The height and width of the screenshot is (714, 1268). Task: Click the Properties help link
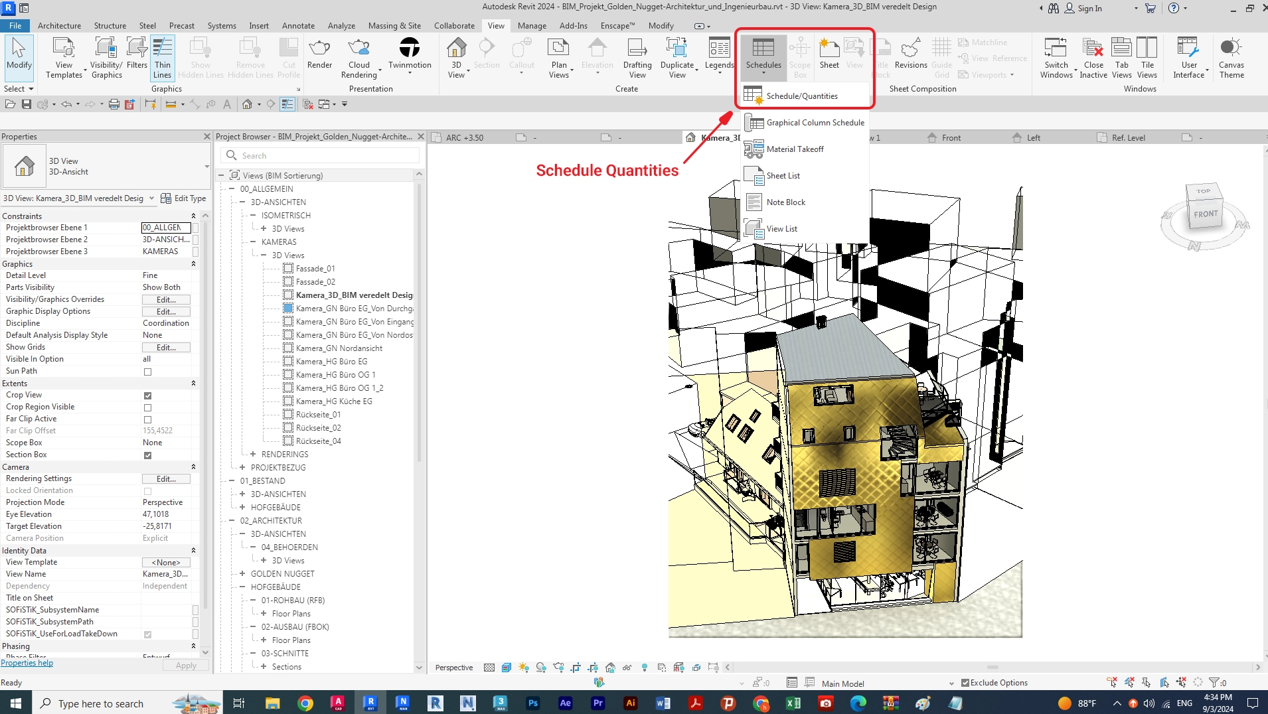point(27,663)
